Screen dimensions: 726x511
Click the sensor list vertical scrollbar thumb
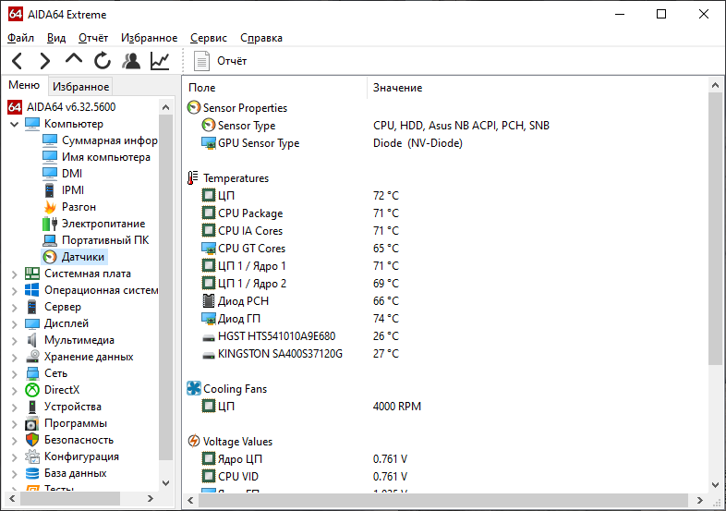(715, 228)
